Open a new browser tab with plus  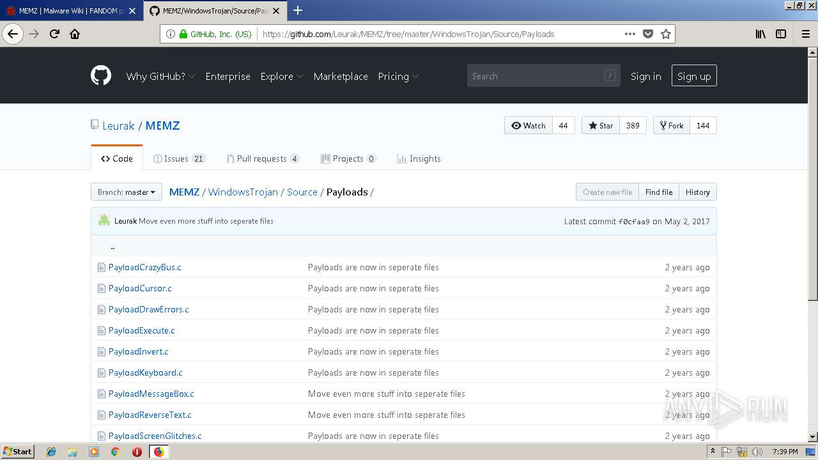297,10
